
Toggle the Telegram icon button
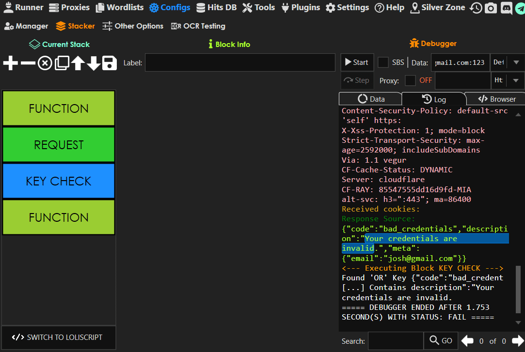tap(520, 8)
